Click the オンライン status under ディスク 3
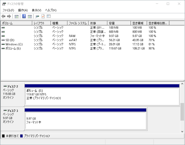This screenshot has height=145, width=185. coord(8,122)
